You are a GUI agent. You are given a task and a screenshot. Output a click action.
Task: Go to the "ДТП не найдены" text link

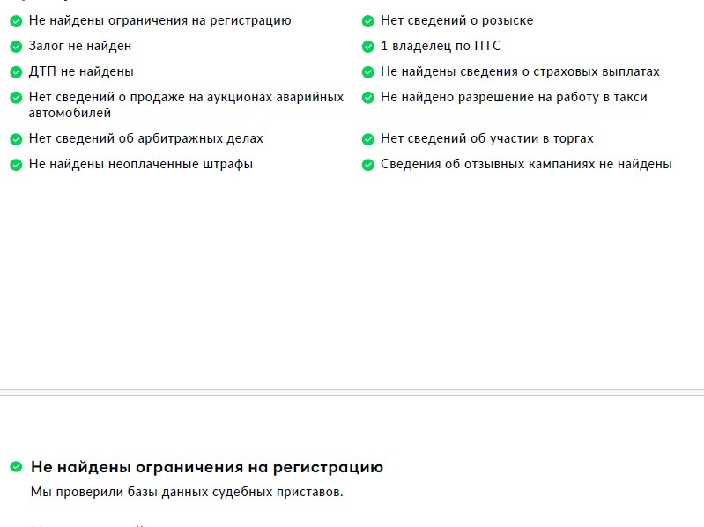pos(81,71)
